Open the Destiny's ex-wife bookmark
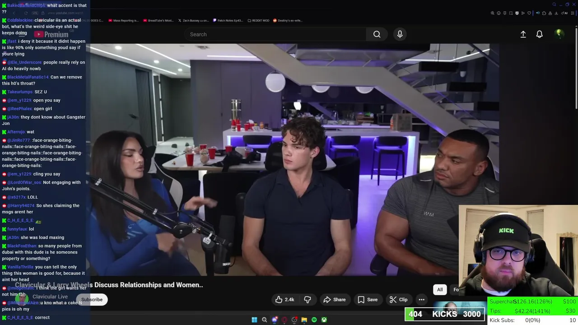The width and height of the screenshot is (578, 325). 287,20
